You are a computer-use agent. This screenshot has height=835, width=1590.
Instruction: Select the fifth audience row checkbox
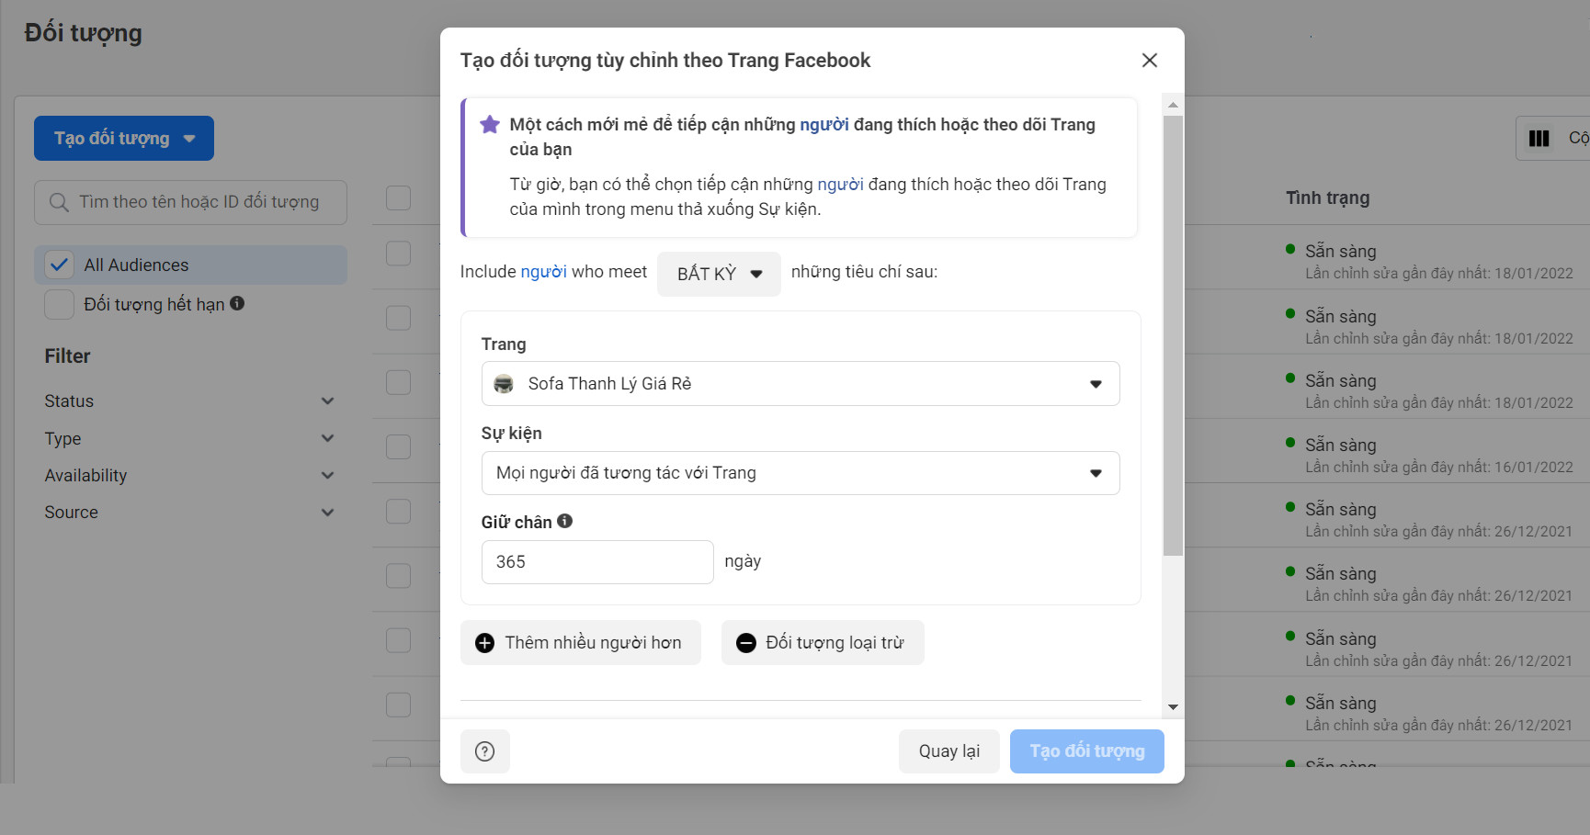pyautogui.click(x=398, y=511)
